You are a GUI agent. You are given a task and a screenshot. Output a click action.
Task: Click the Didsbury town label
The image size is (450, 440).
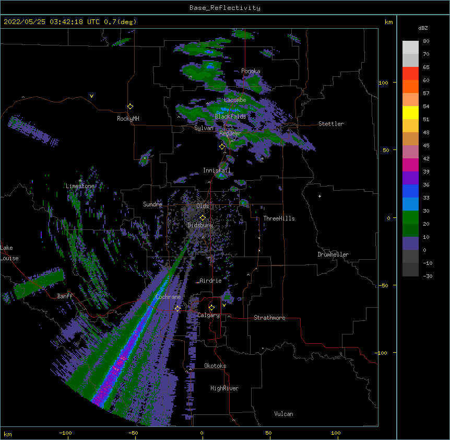pyautogui.click(x=200, y=225)
